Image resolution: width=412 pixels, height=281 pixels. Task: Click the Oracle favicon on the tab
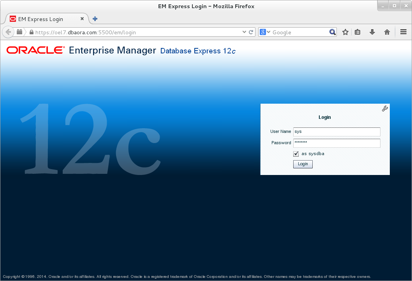point(12,19)
